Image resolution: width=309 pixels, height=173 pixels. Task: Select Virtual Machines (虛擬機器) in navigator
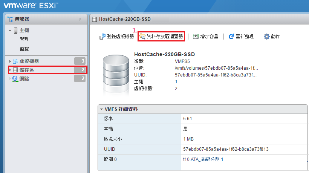pos(29,61)
